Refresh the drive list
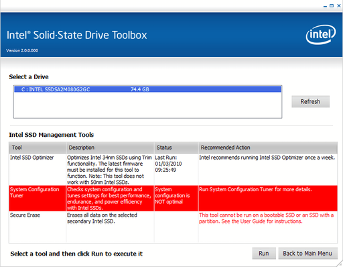This screenshot has height=267, width=343. pos(310,101)
